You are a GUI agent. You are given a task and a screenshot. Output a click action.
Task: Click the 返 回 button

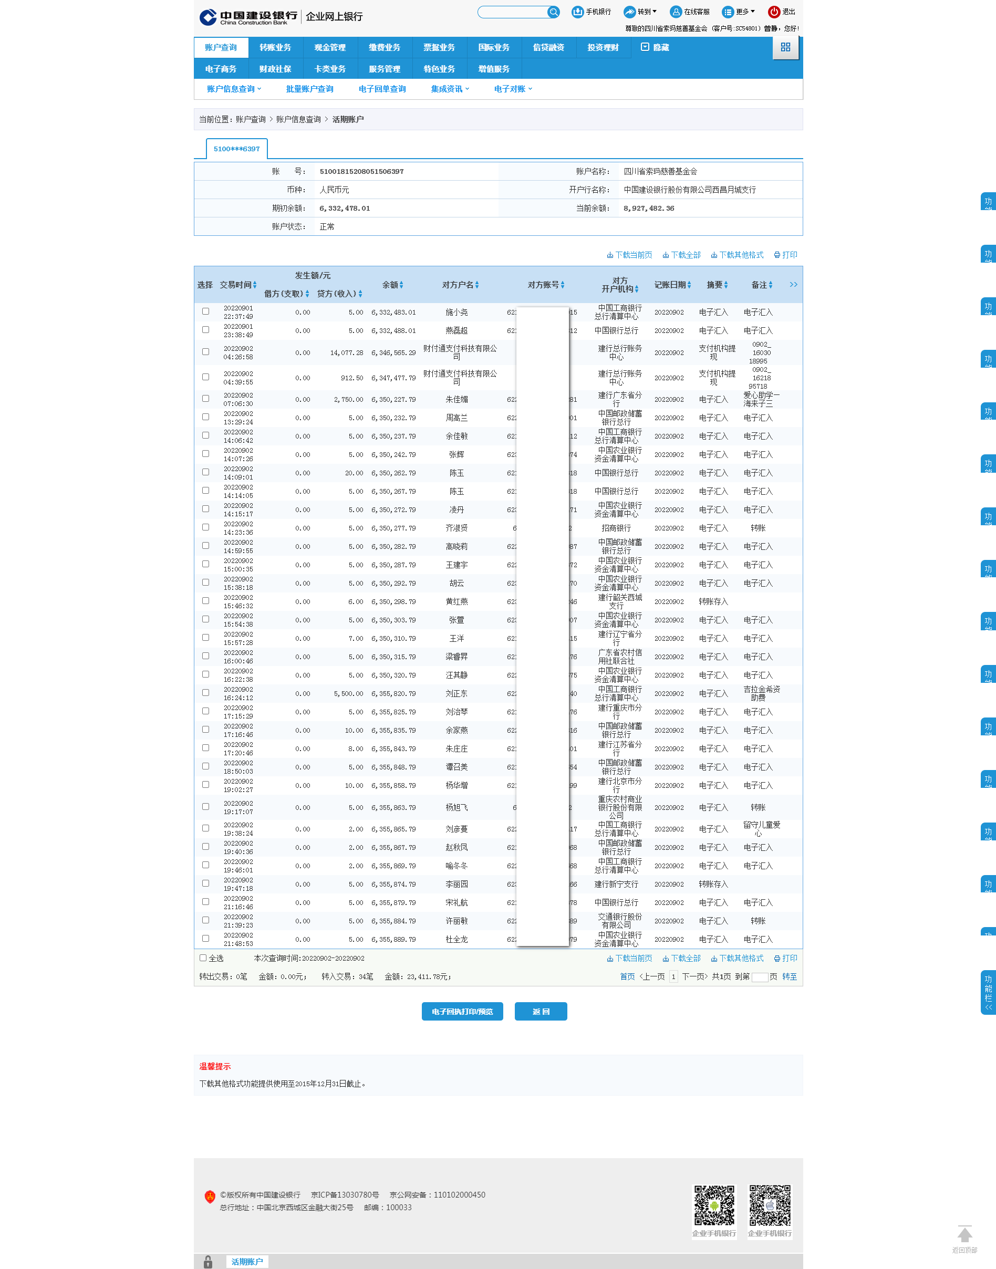541,1011
